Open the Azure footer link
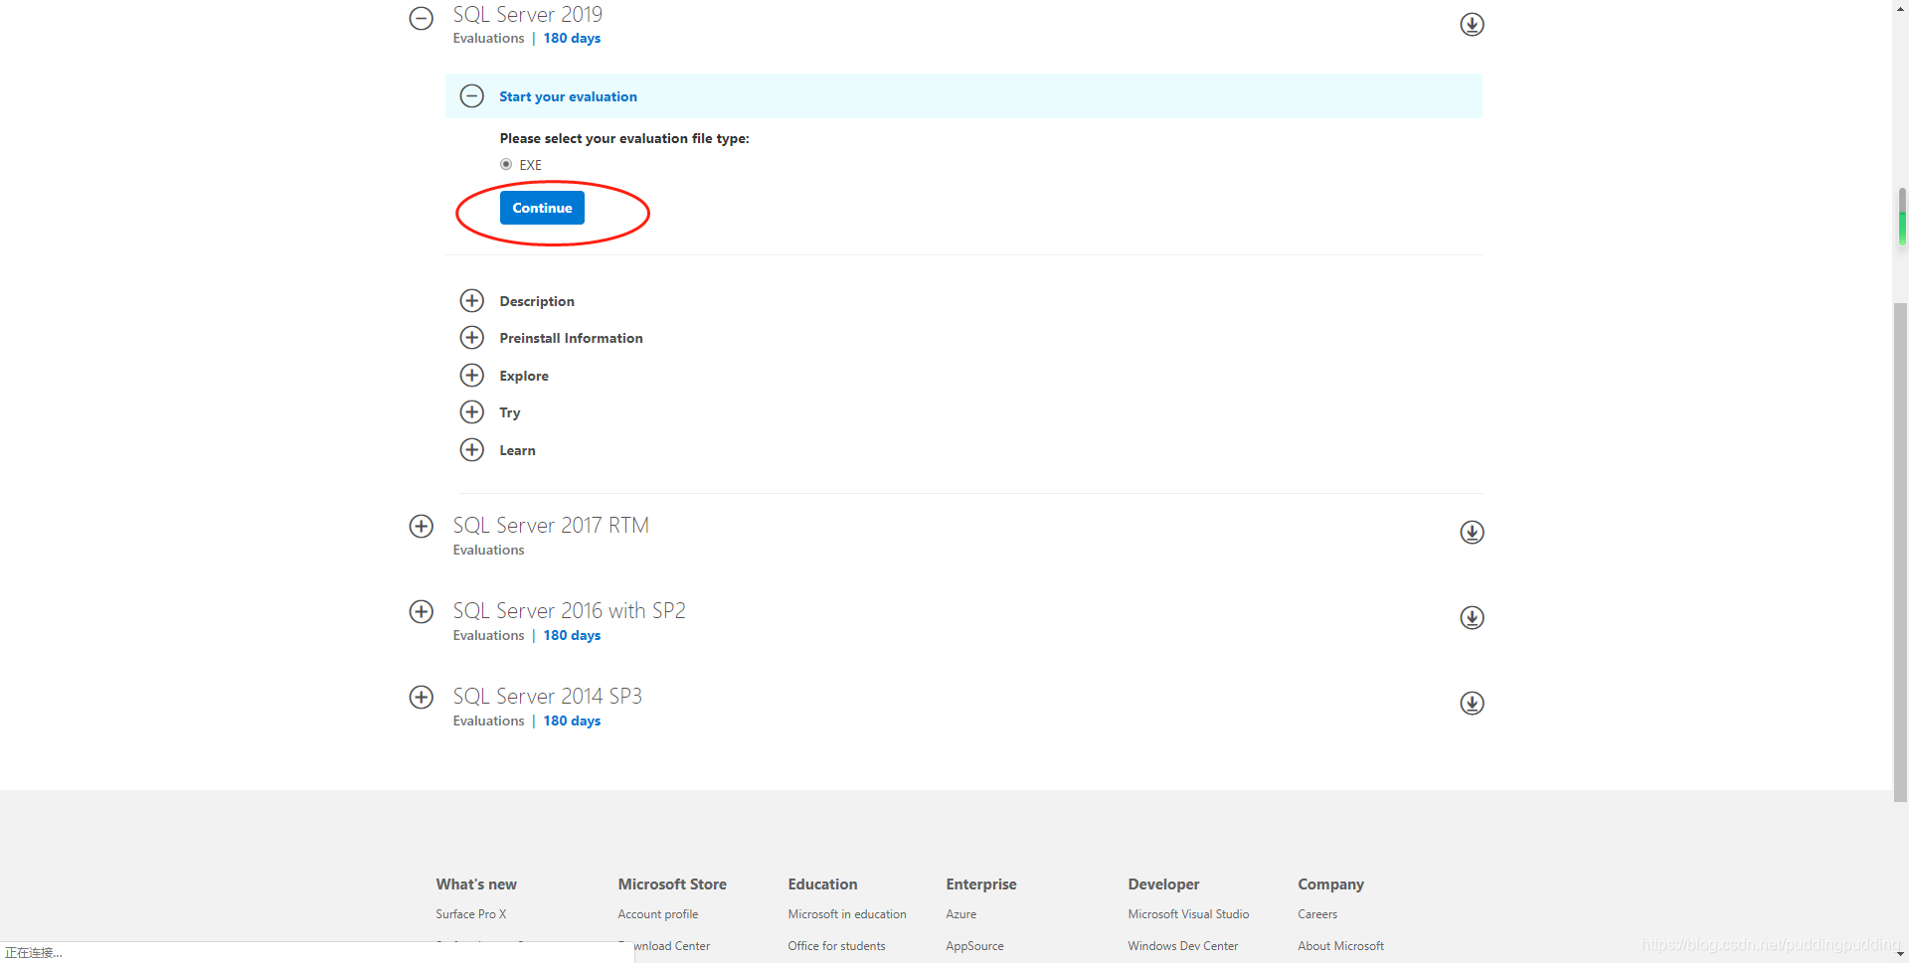This screenshot has height=963, width=1909. click(x=961, y=914)
